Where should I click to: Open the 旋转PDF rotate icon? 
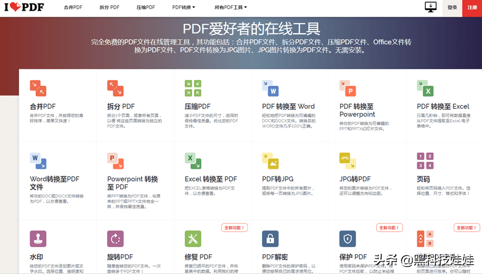[x=115, y=239]
